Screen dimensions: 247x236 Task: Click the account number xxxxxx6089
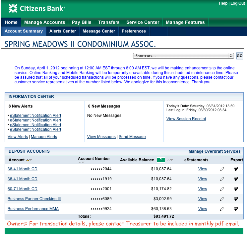(x=101, y=199)
